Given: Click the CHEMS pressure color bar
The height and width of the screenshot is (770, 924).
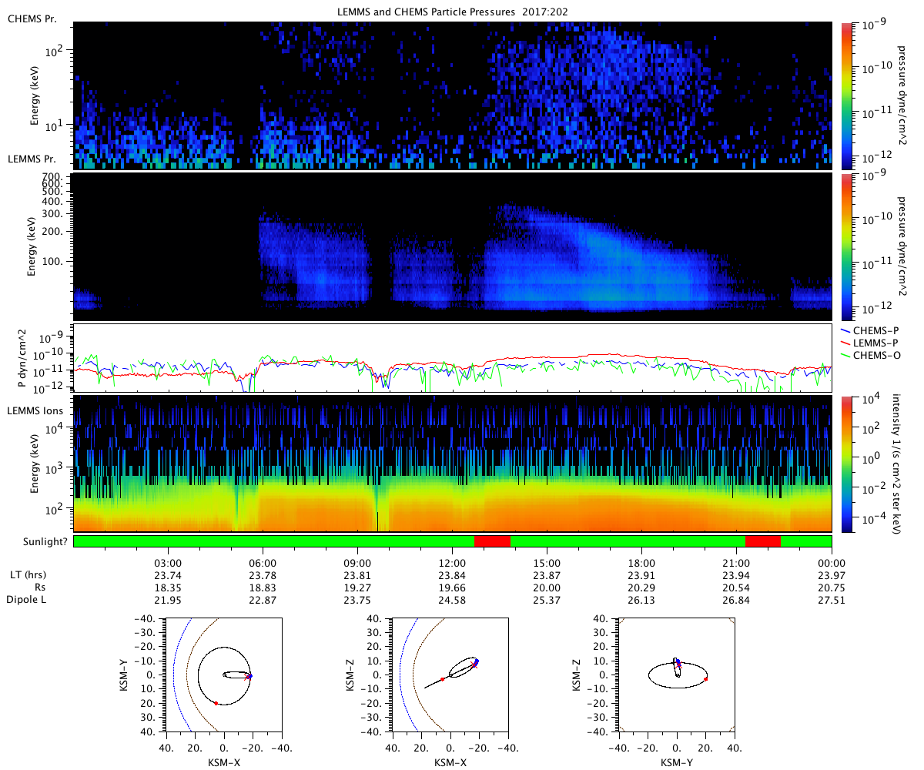Looking at the screenshot, I should (x=849, y=95).
